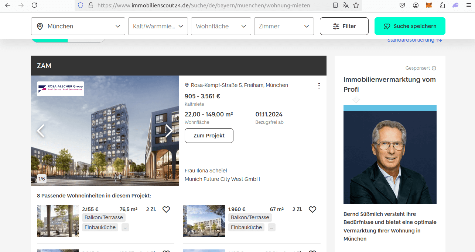
Task: Click the Rosa-Alscher Group logo
Action: (61, 89)
